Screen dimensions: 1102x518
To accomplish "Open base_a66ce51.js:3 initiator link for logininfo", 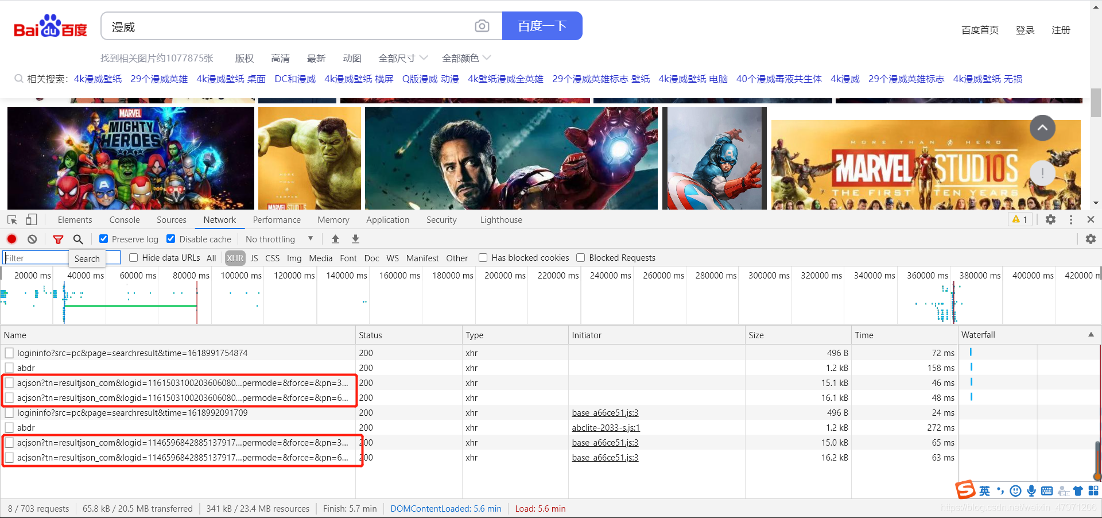I will click(605, 413).
